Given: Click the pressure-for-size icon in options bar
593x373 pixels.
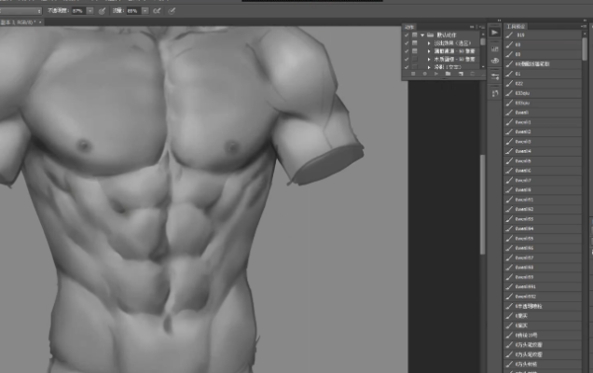Looking at the screenshot, I should 171,10.
